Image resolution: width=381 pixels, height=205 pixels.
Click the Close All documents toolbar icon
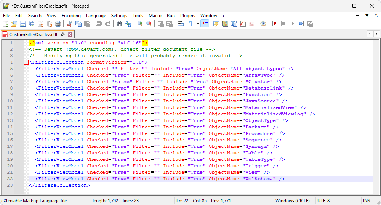tap(49, 24)
